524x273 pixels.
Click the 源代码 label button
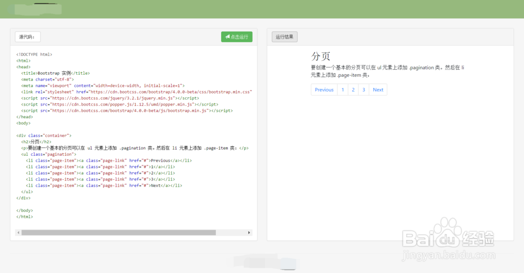[28, 37]
